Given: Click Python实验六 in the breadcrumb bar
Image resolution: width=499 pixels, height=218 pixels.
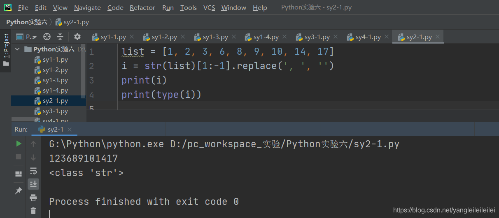Looking at the screenshot, I should [26, 22].
